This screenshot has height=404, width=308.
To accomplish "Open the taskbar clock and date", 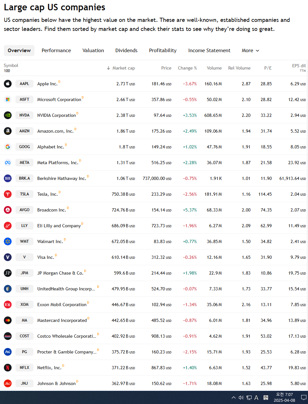I will coord(285,398).
